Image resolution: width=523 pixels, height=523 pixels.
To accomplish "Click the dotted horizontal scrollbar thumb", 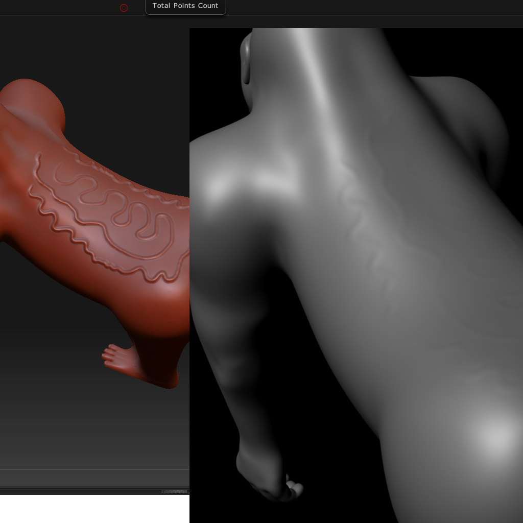I will pos(174,492).
